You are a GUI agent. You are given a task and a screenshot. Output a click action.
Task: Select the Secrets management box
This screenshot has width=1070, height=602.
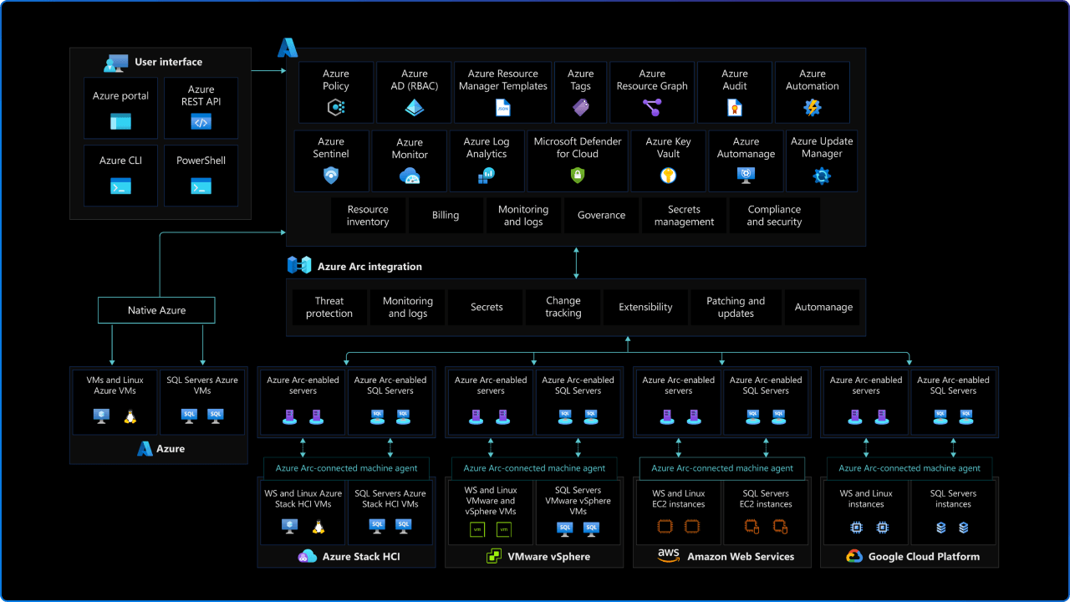[x=684, y=216]
